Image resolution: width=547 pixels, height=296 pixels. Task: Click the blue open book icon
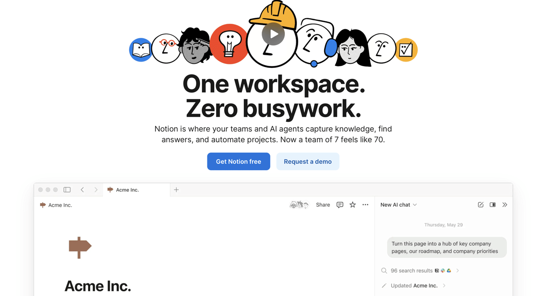point(141,50)
